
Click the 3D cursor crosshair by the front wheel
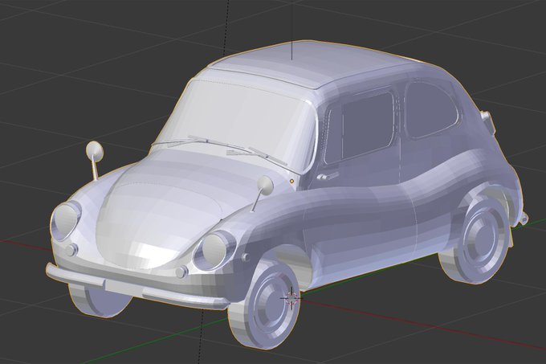[x=291, y=298]
